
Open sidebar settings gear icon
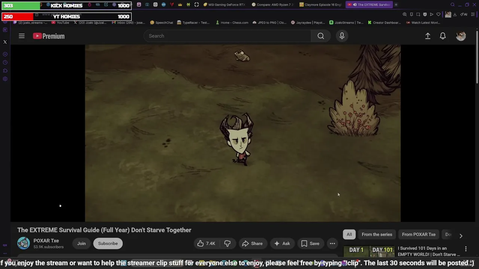coord(5,79)
